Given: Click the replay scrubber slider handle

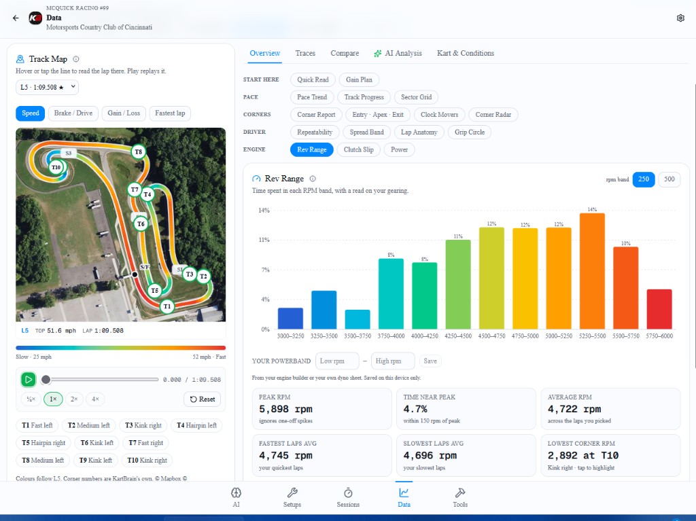Looking at the screenshot, I should (46, 380).
